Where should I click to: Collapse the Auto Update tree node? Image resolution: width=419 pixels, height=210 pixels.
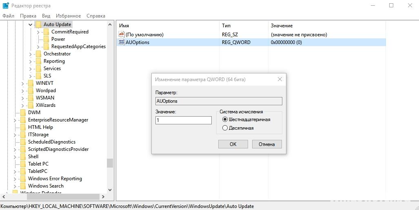[x=31, y=24]
